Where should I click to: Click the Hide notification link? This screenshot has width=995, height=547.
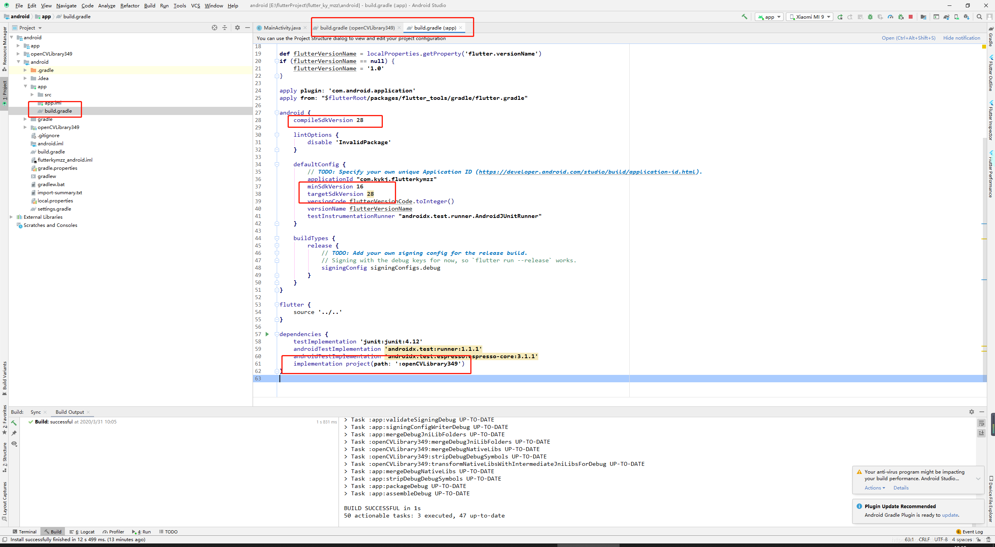pos(961,38)
